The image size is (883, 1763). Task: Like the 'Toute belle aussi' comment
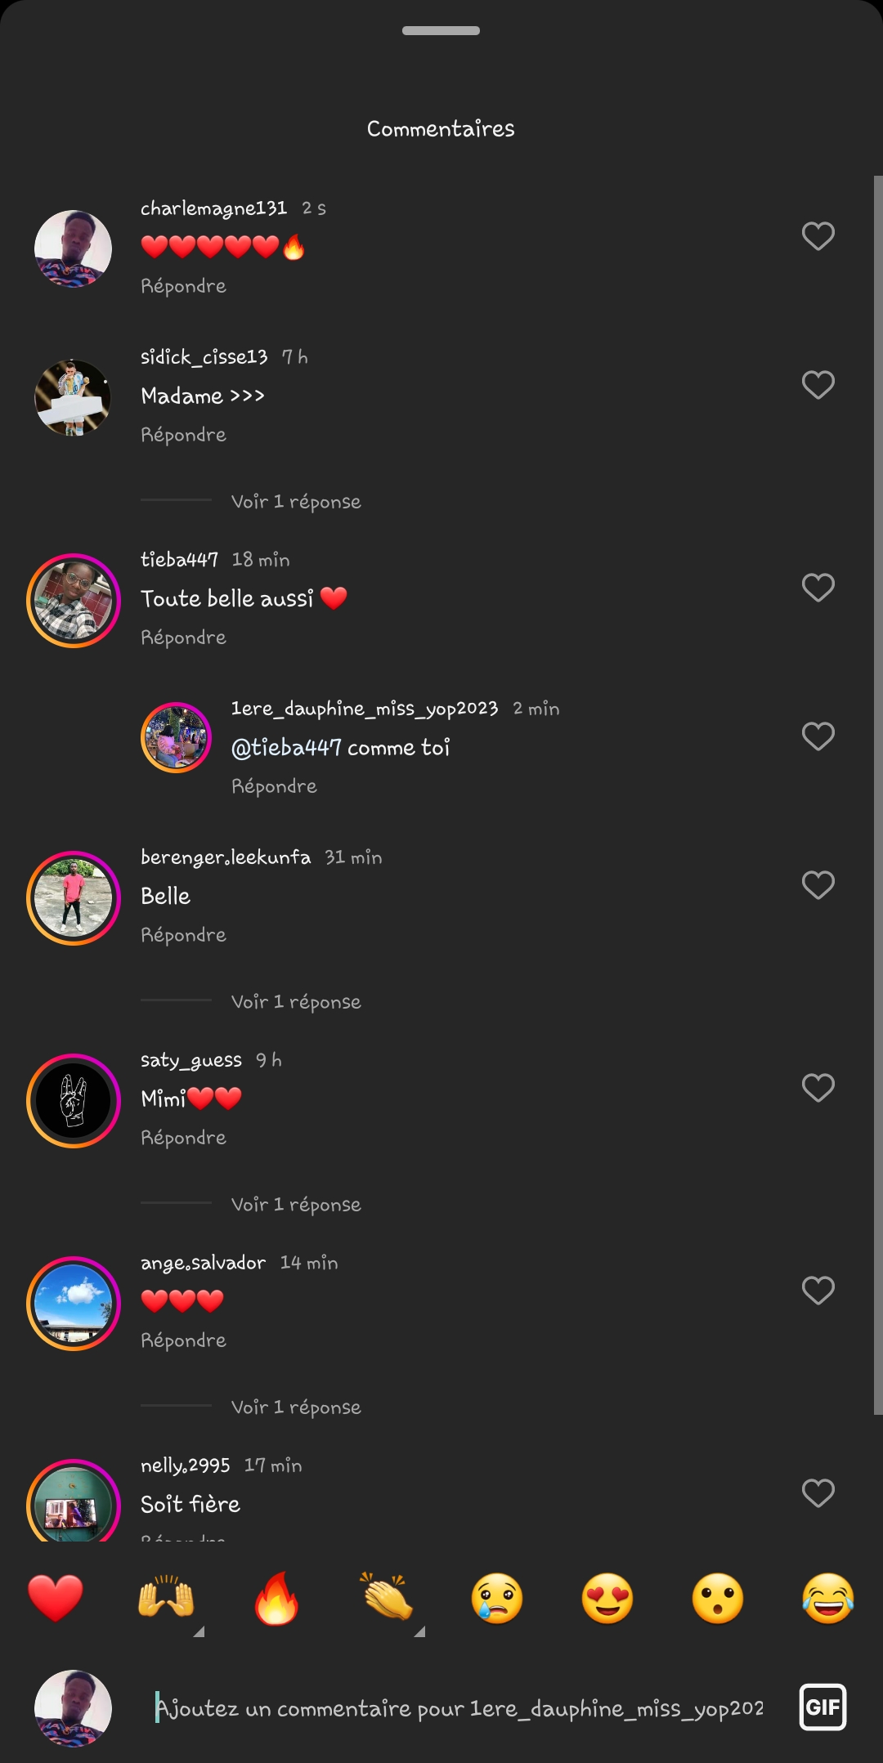point(818,587)
